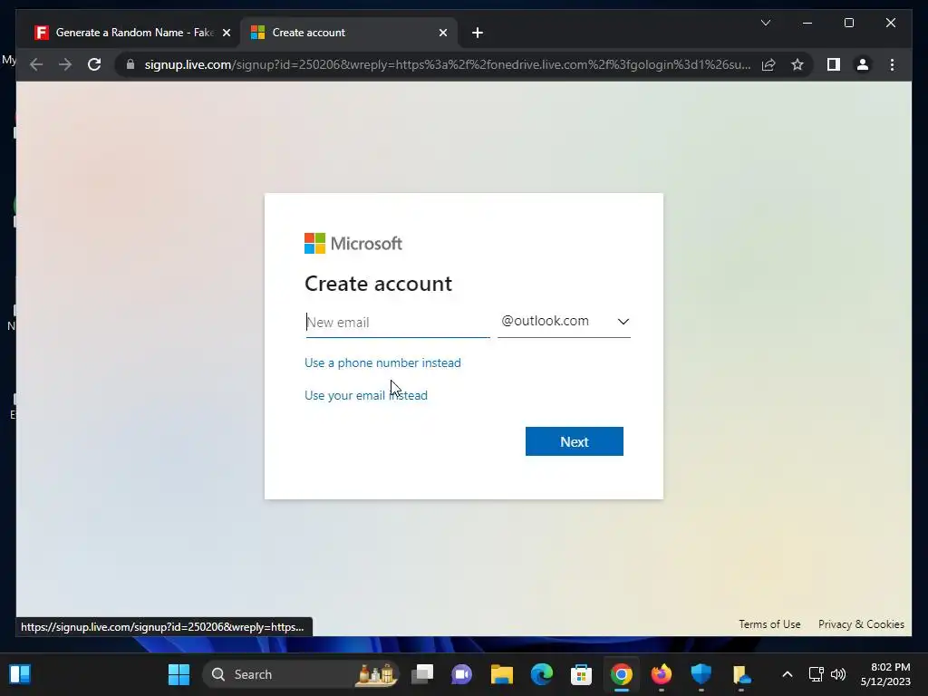Open Teams Chat from taskbar
This screenshot has width=928, height=696.
coord(461,674)
